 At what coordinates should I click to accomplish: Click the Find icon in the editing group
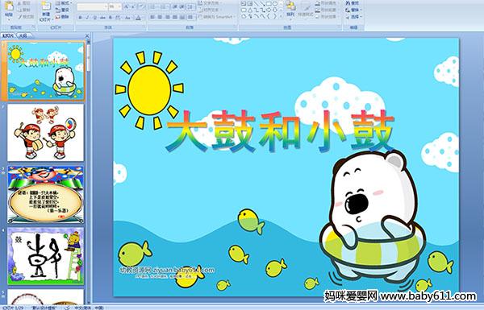point(353,3)
